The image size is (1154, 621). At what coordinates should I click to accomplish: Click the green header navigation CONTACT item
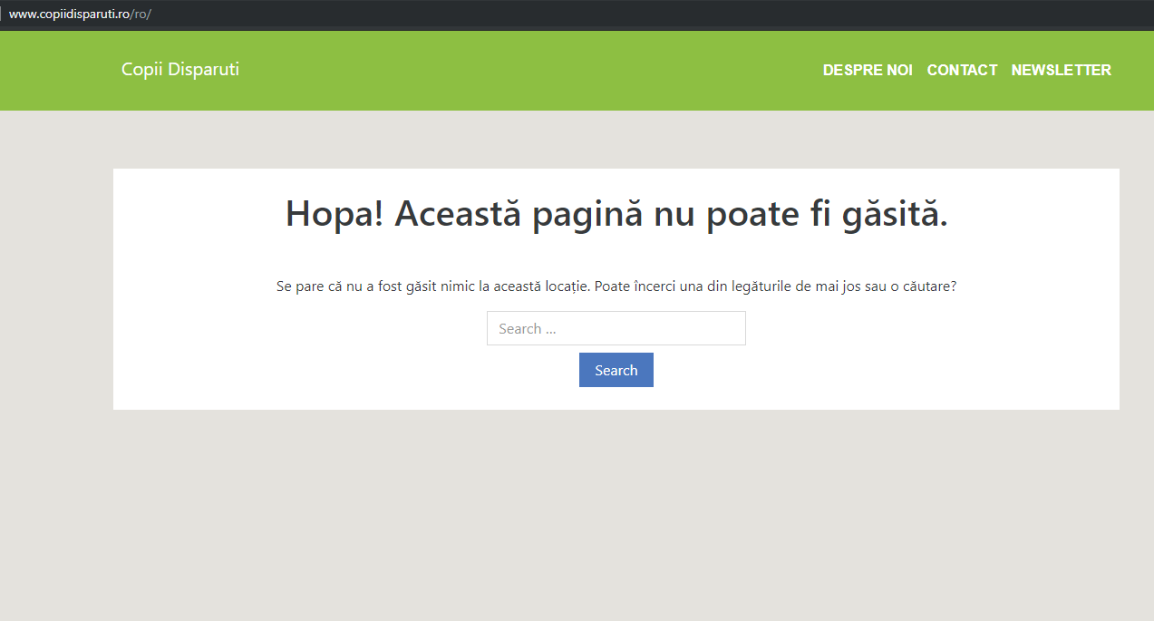tap(962, 70)
